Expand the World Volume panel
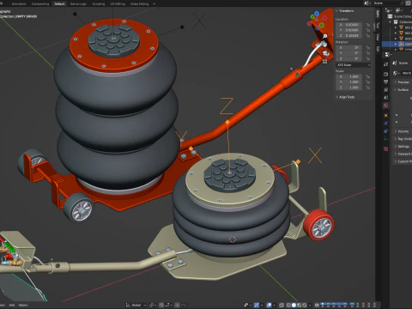Image resolution: width=412 pixels, height=309 pixels. tap(403, 131)
